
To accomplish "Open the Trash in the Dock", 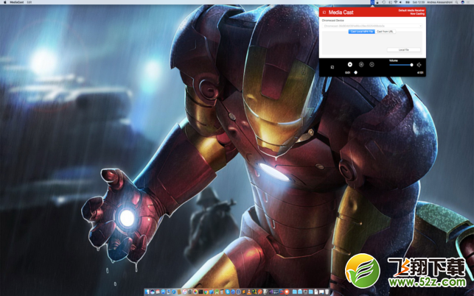I will point(327,292).
